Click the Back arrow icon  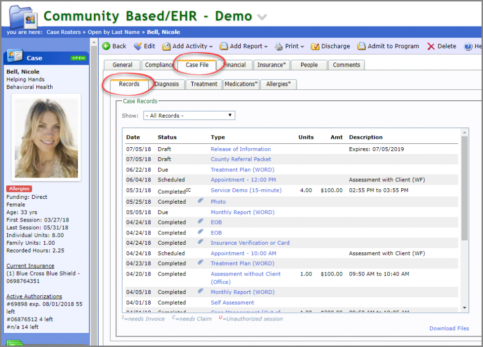click(106, 46)
